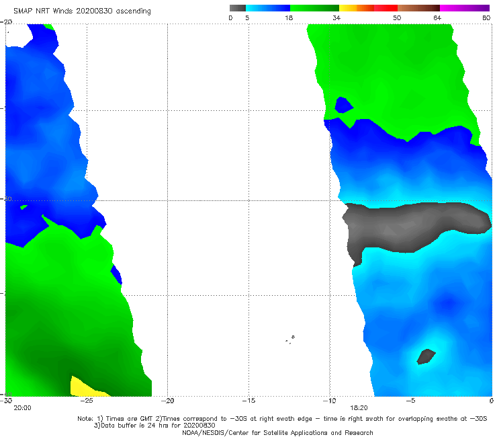The image size is (497, 437).
Task: Click the "Data buffer is 24 hrs" note line
Action: click(x=154, y=426)
